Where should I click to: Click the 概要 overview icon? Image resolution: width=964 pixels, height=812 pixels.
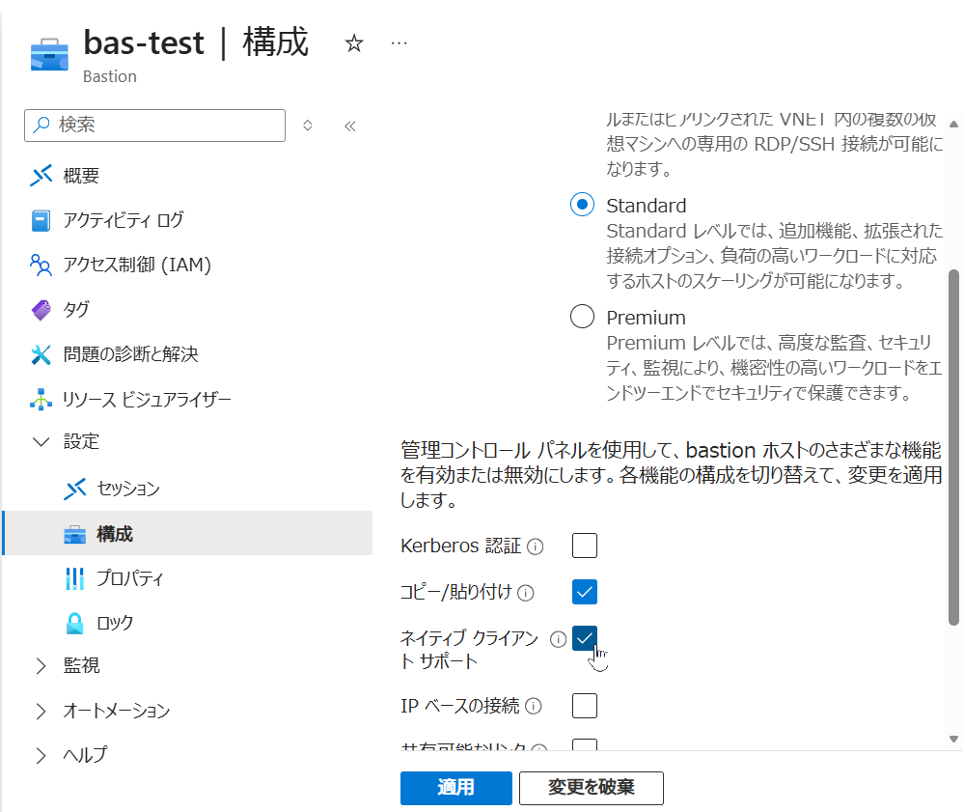pyautogui.click(x=41, y=176)
